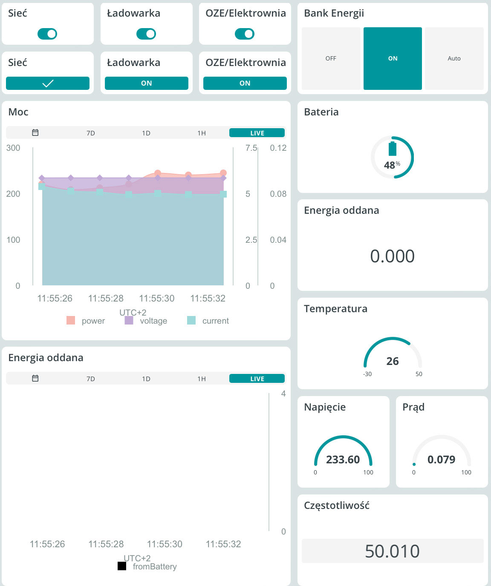Click the Napięcie widget title
491x586 pixels.
point(325,407)
